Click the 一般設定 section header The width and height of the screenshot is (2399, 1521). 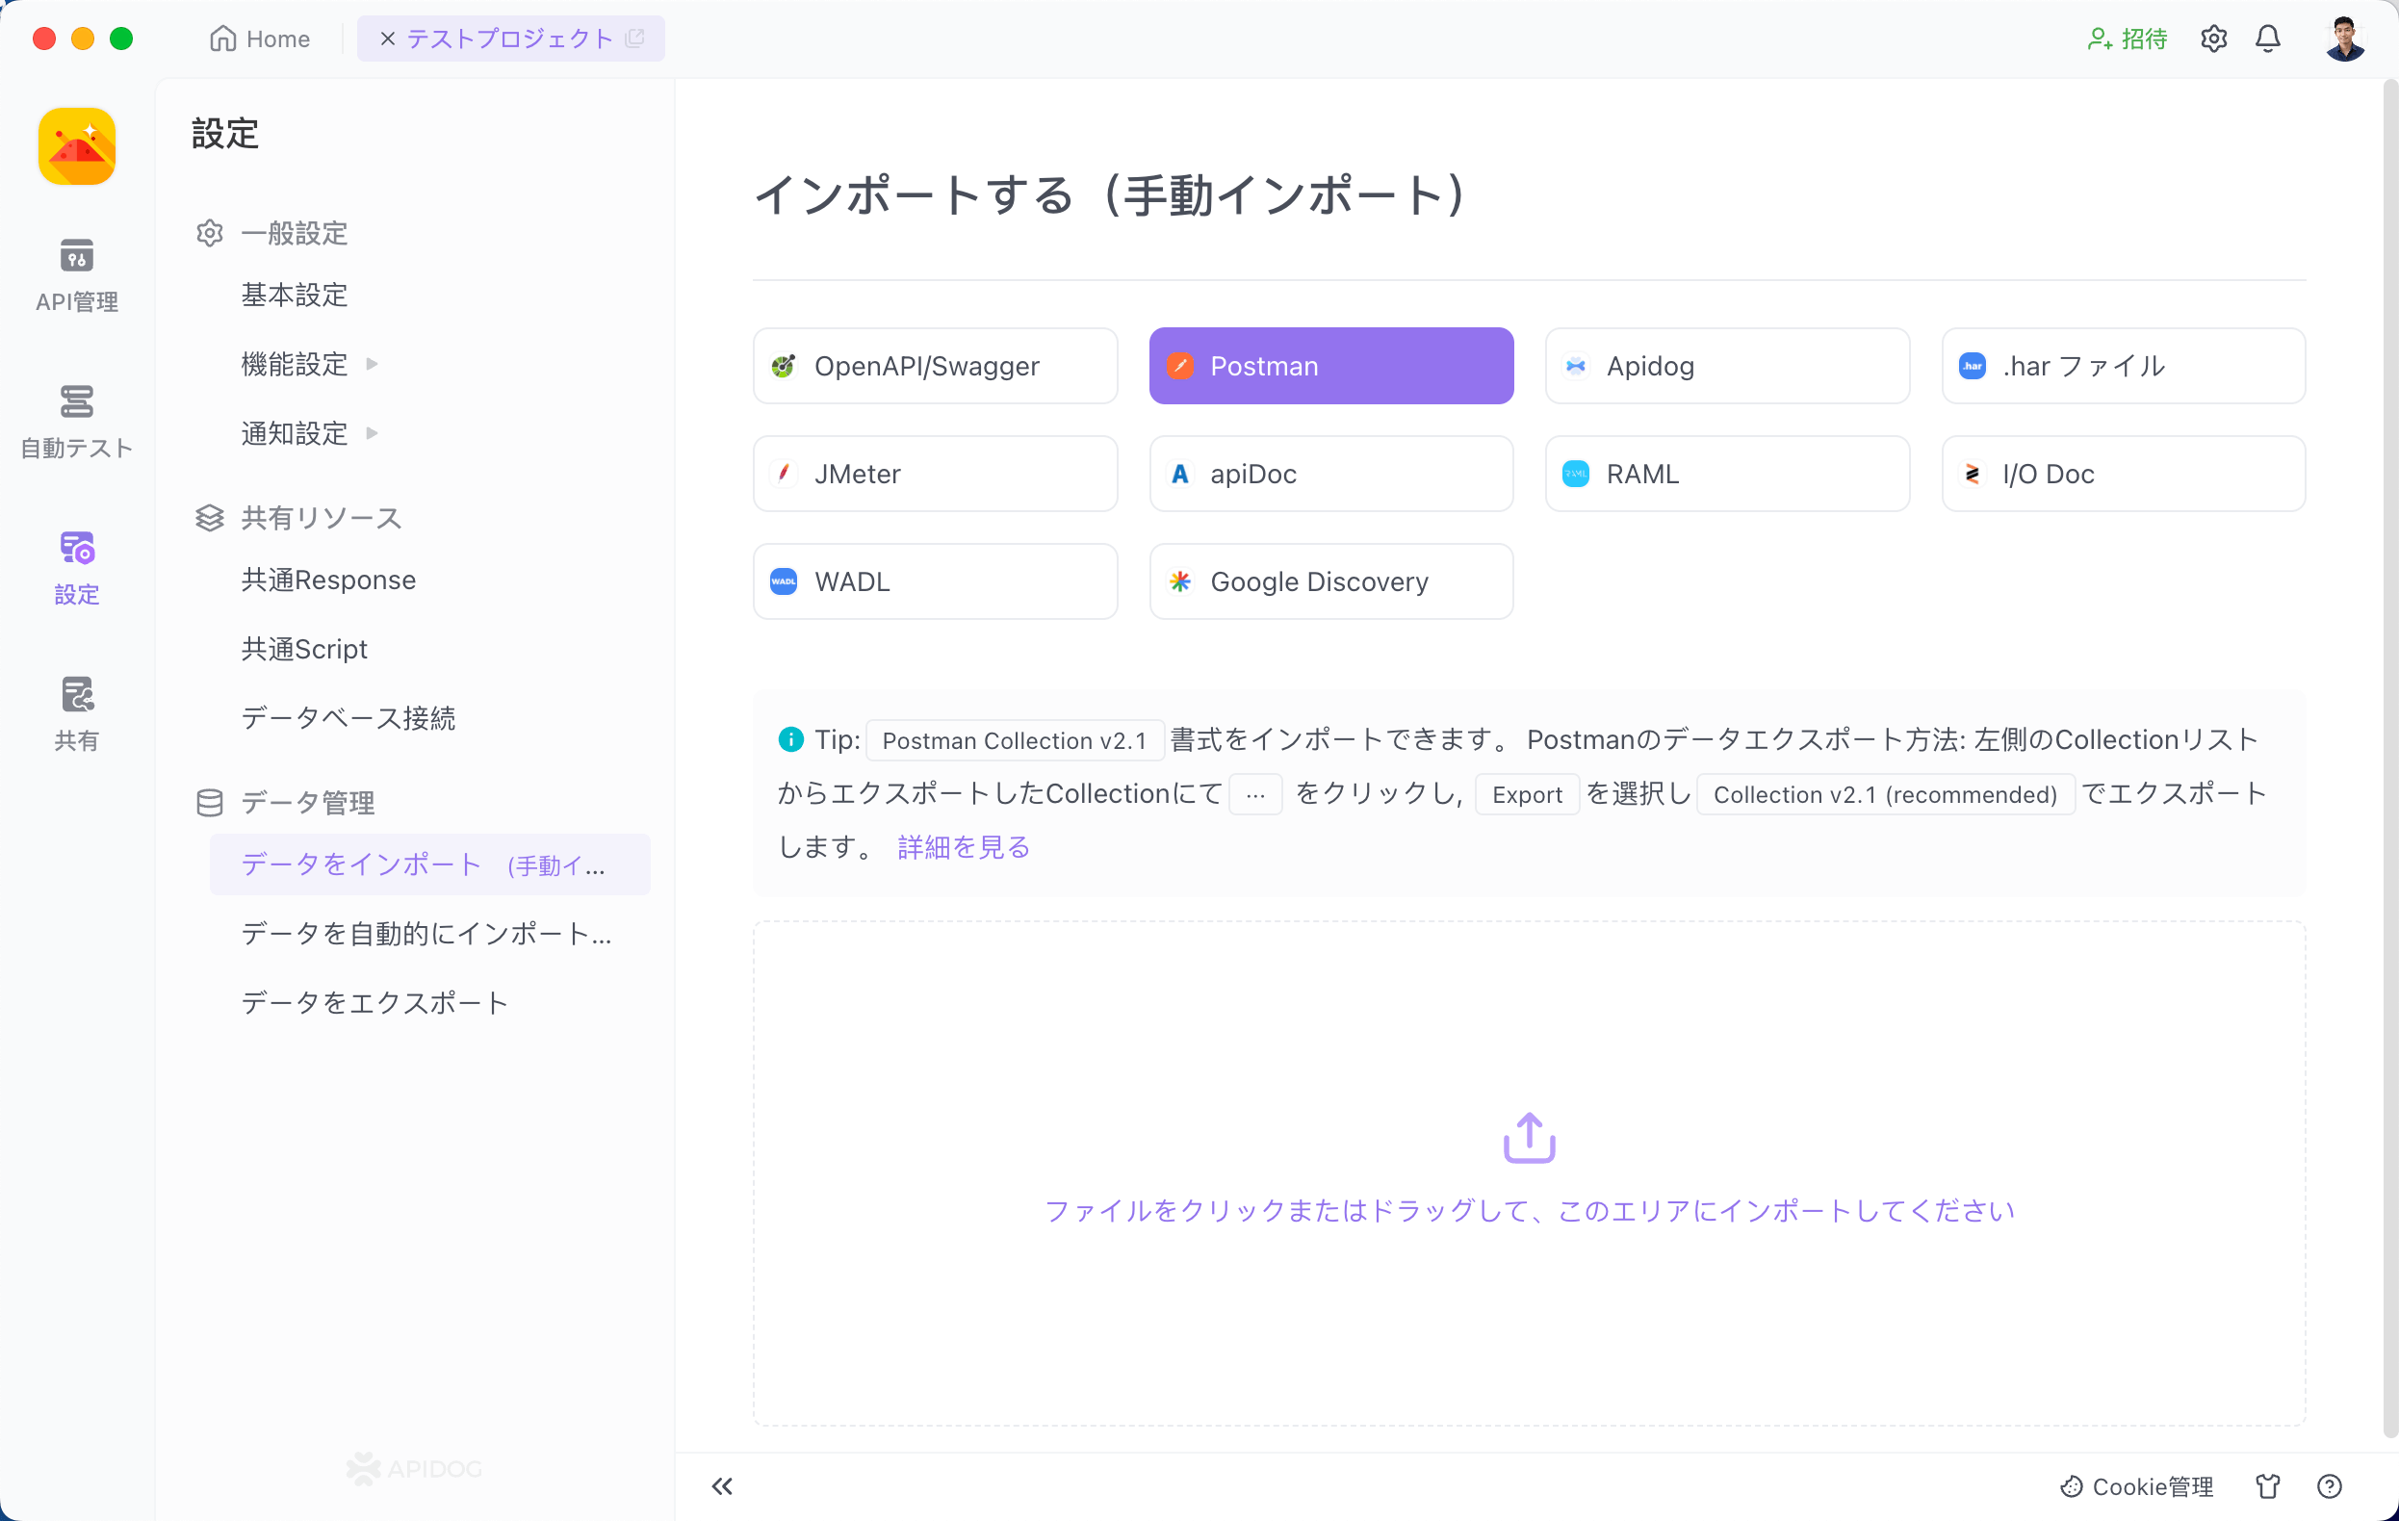click(272, 233)
